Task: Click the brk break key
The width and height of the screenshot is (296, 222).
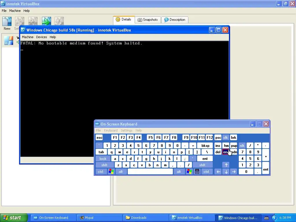Action: (x=234, y=138)
